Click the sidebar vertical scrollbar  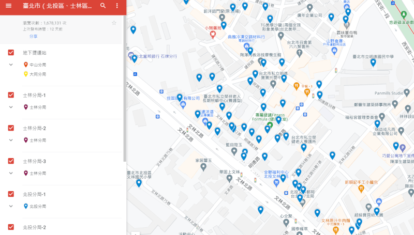coord(125,88)
